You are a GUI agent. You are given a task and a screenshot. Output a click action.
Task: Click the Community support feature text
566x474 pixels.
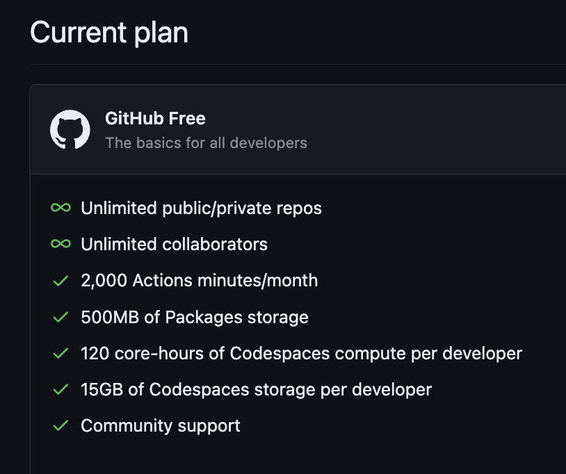pos(160,426)
